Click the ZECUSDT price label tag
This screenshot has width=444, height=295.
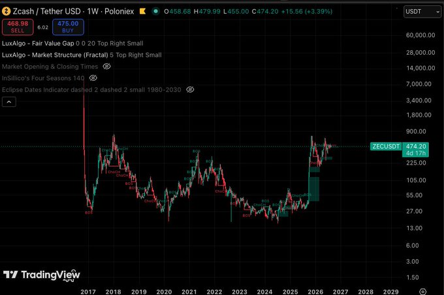pyautogui.click(x=386, y=147)
